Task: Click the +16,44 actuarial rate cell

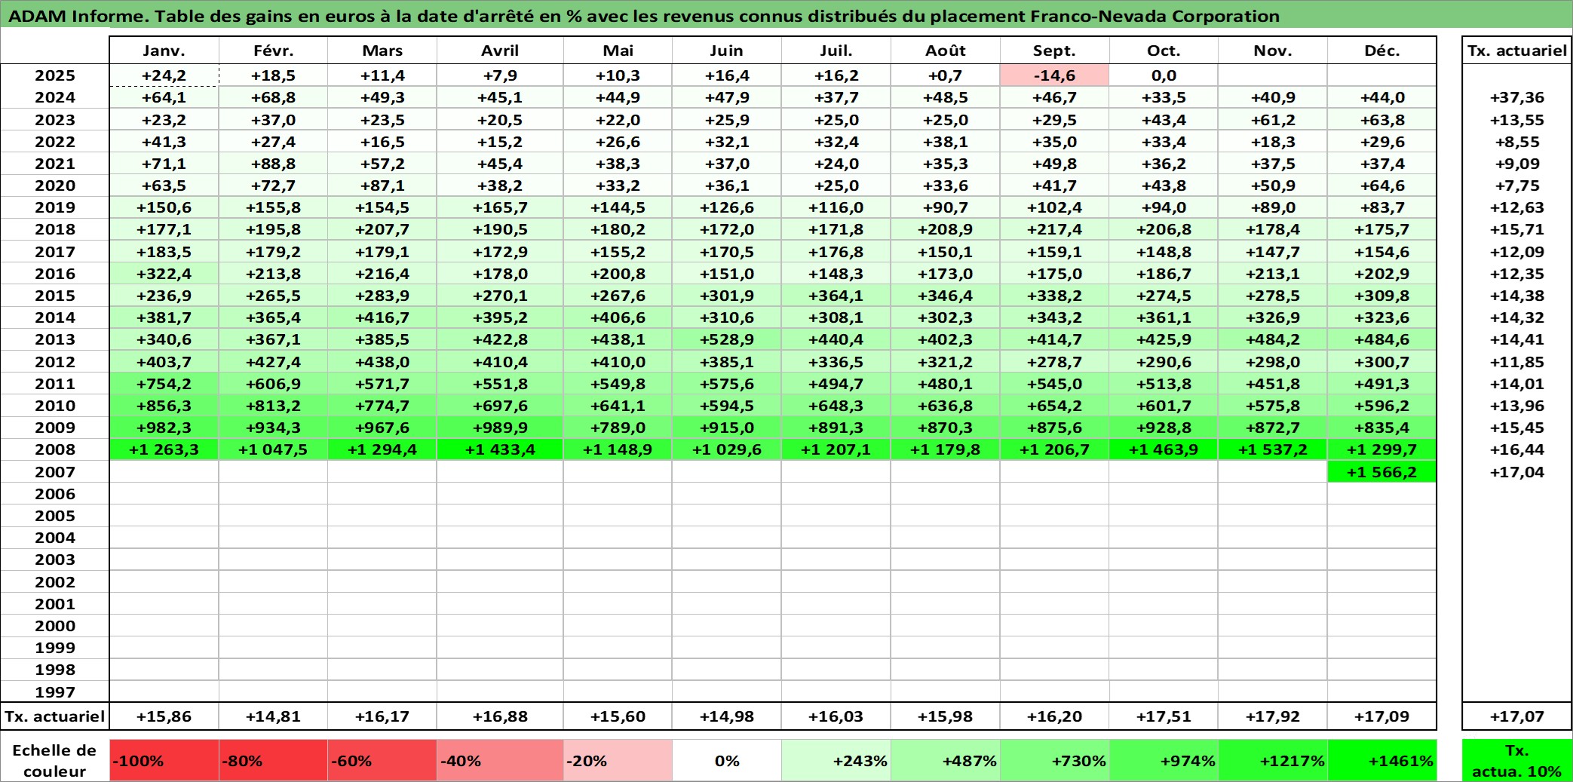Action: click(1517, 449)
